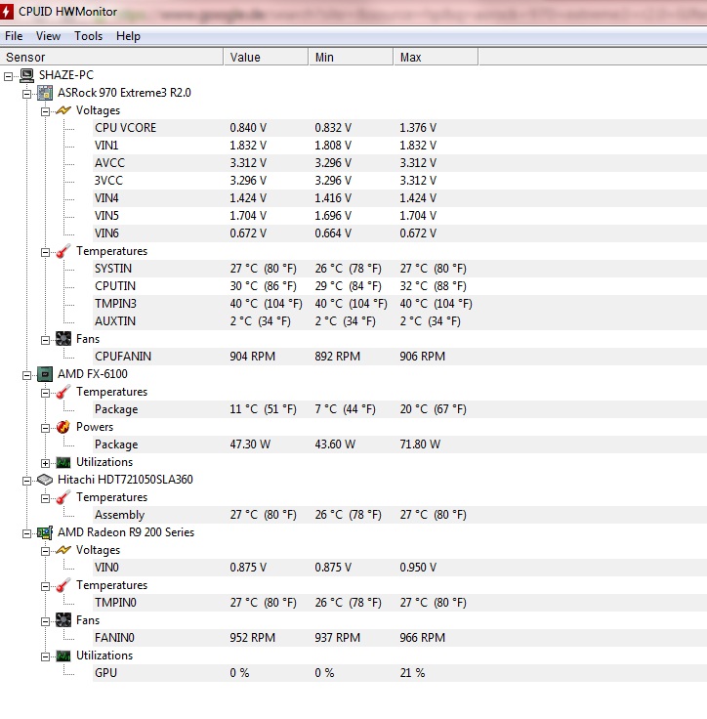Click the Hitachi Temperatures thermometer icon

[x=63, y=497]
